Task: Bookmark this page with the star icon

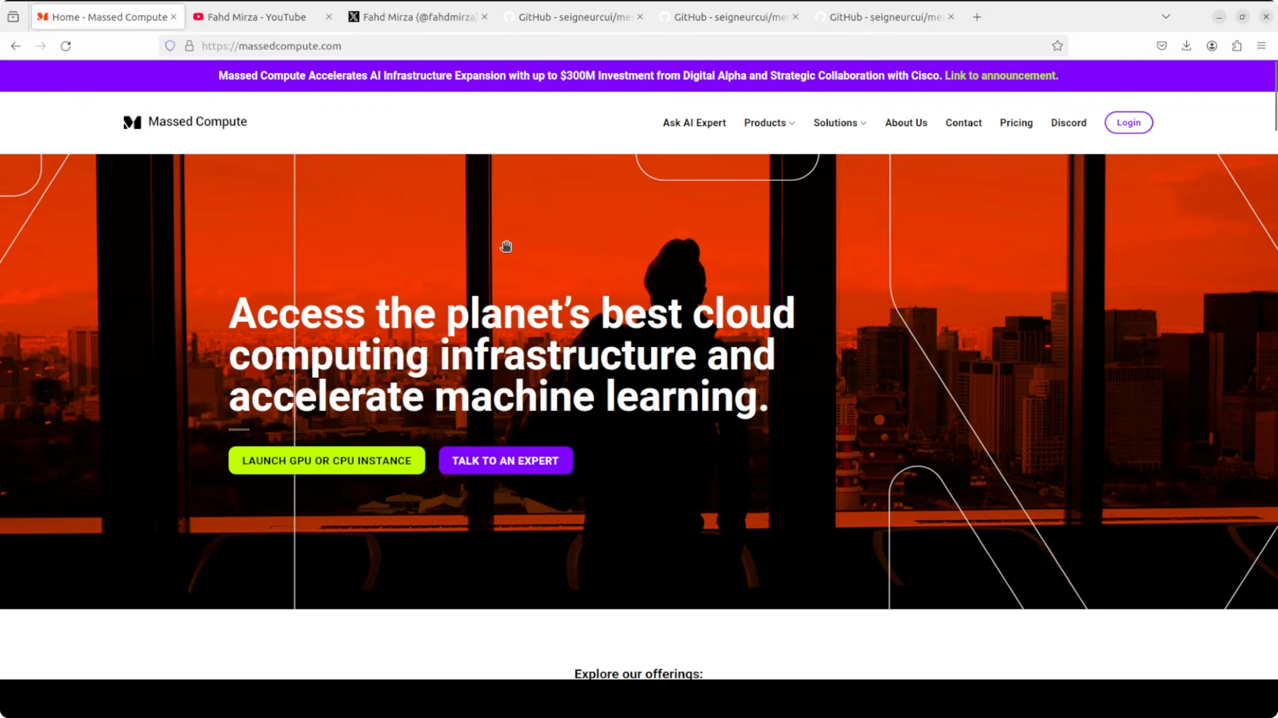Action: [x=1057, y=46]
